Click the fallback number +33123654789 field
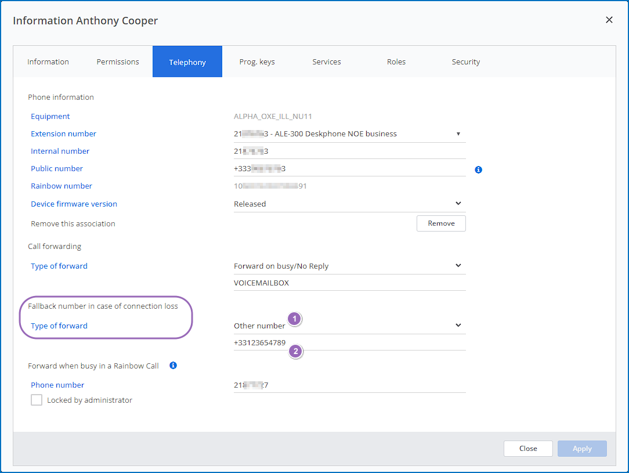Viewport: 629px width, 473px height. tap(349, 342)
